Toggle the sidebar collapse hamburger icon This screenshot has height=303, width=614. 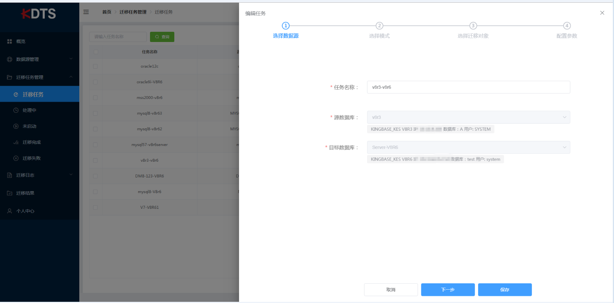[x=86, y=12]
